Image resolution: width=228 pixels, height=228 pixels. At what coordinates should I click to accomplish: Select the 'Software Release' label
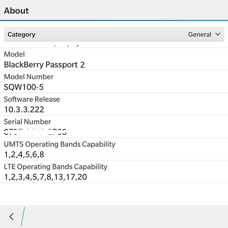coord(32,99)
